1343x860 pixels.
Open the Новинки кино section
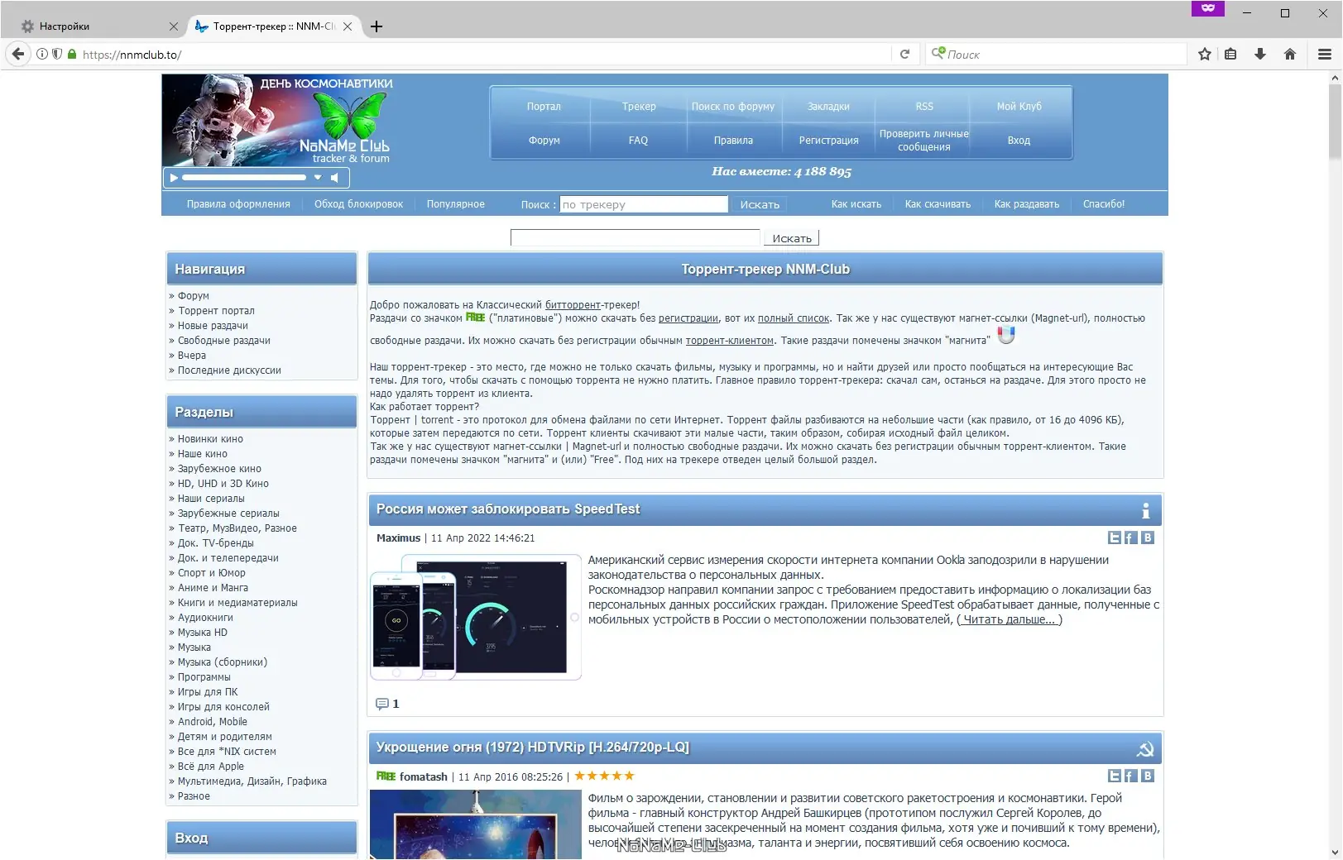210,439
